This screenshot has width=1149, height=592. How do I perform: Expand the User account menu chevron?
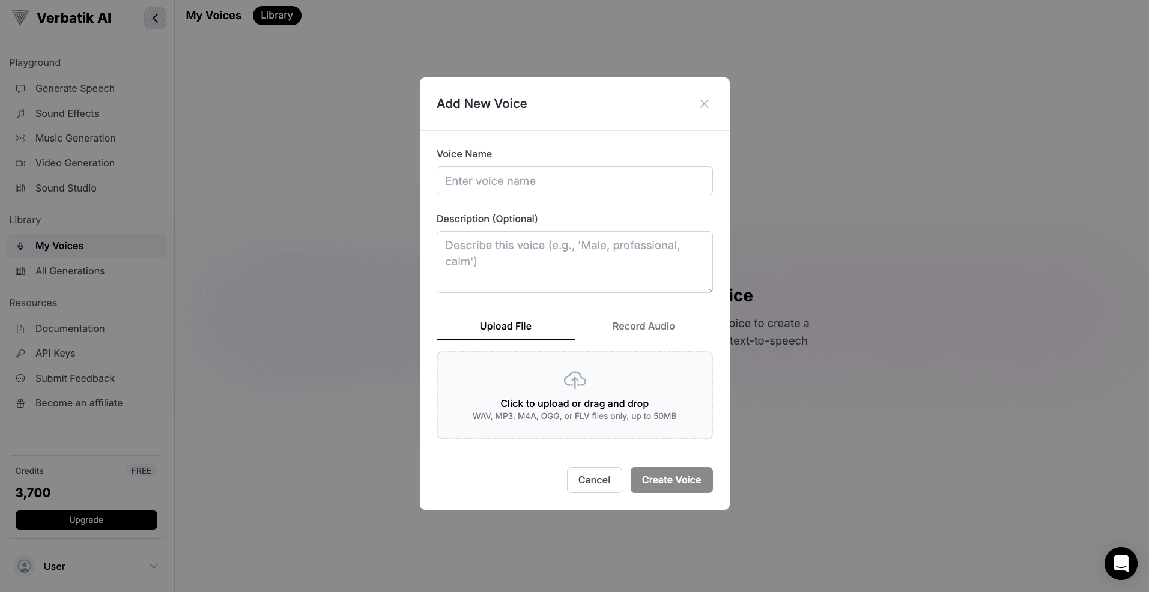coord(154,566)
